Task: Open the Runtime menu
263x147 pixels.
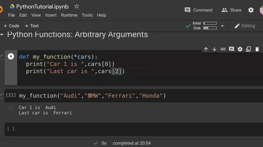Action: pyautogui.click(x=69, y=15)
